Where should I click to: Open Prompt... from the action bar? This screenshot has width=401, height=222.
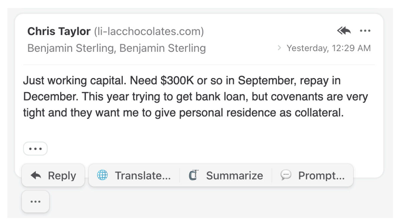coord(321,175)
